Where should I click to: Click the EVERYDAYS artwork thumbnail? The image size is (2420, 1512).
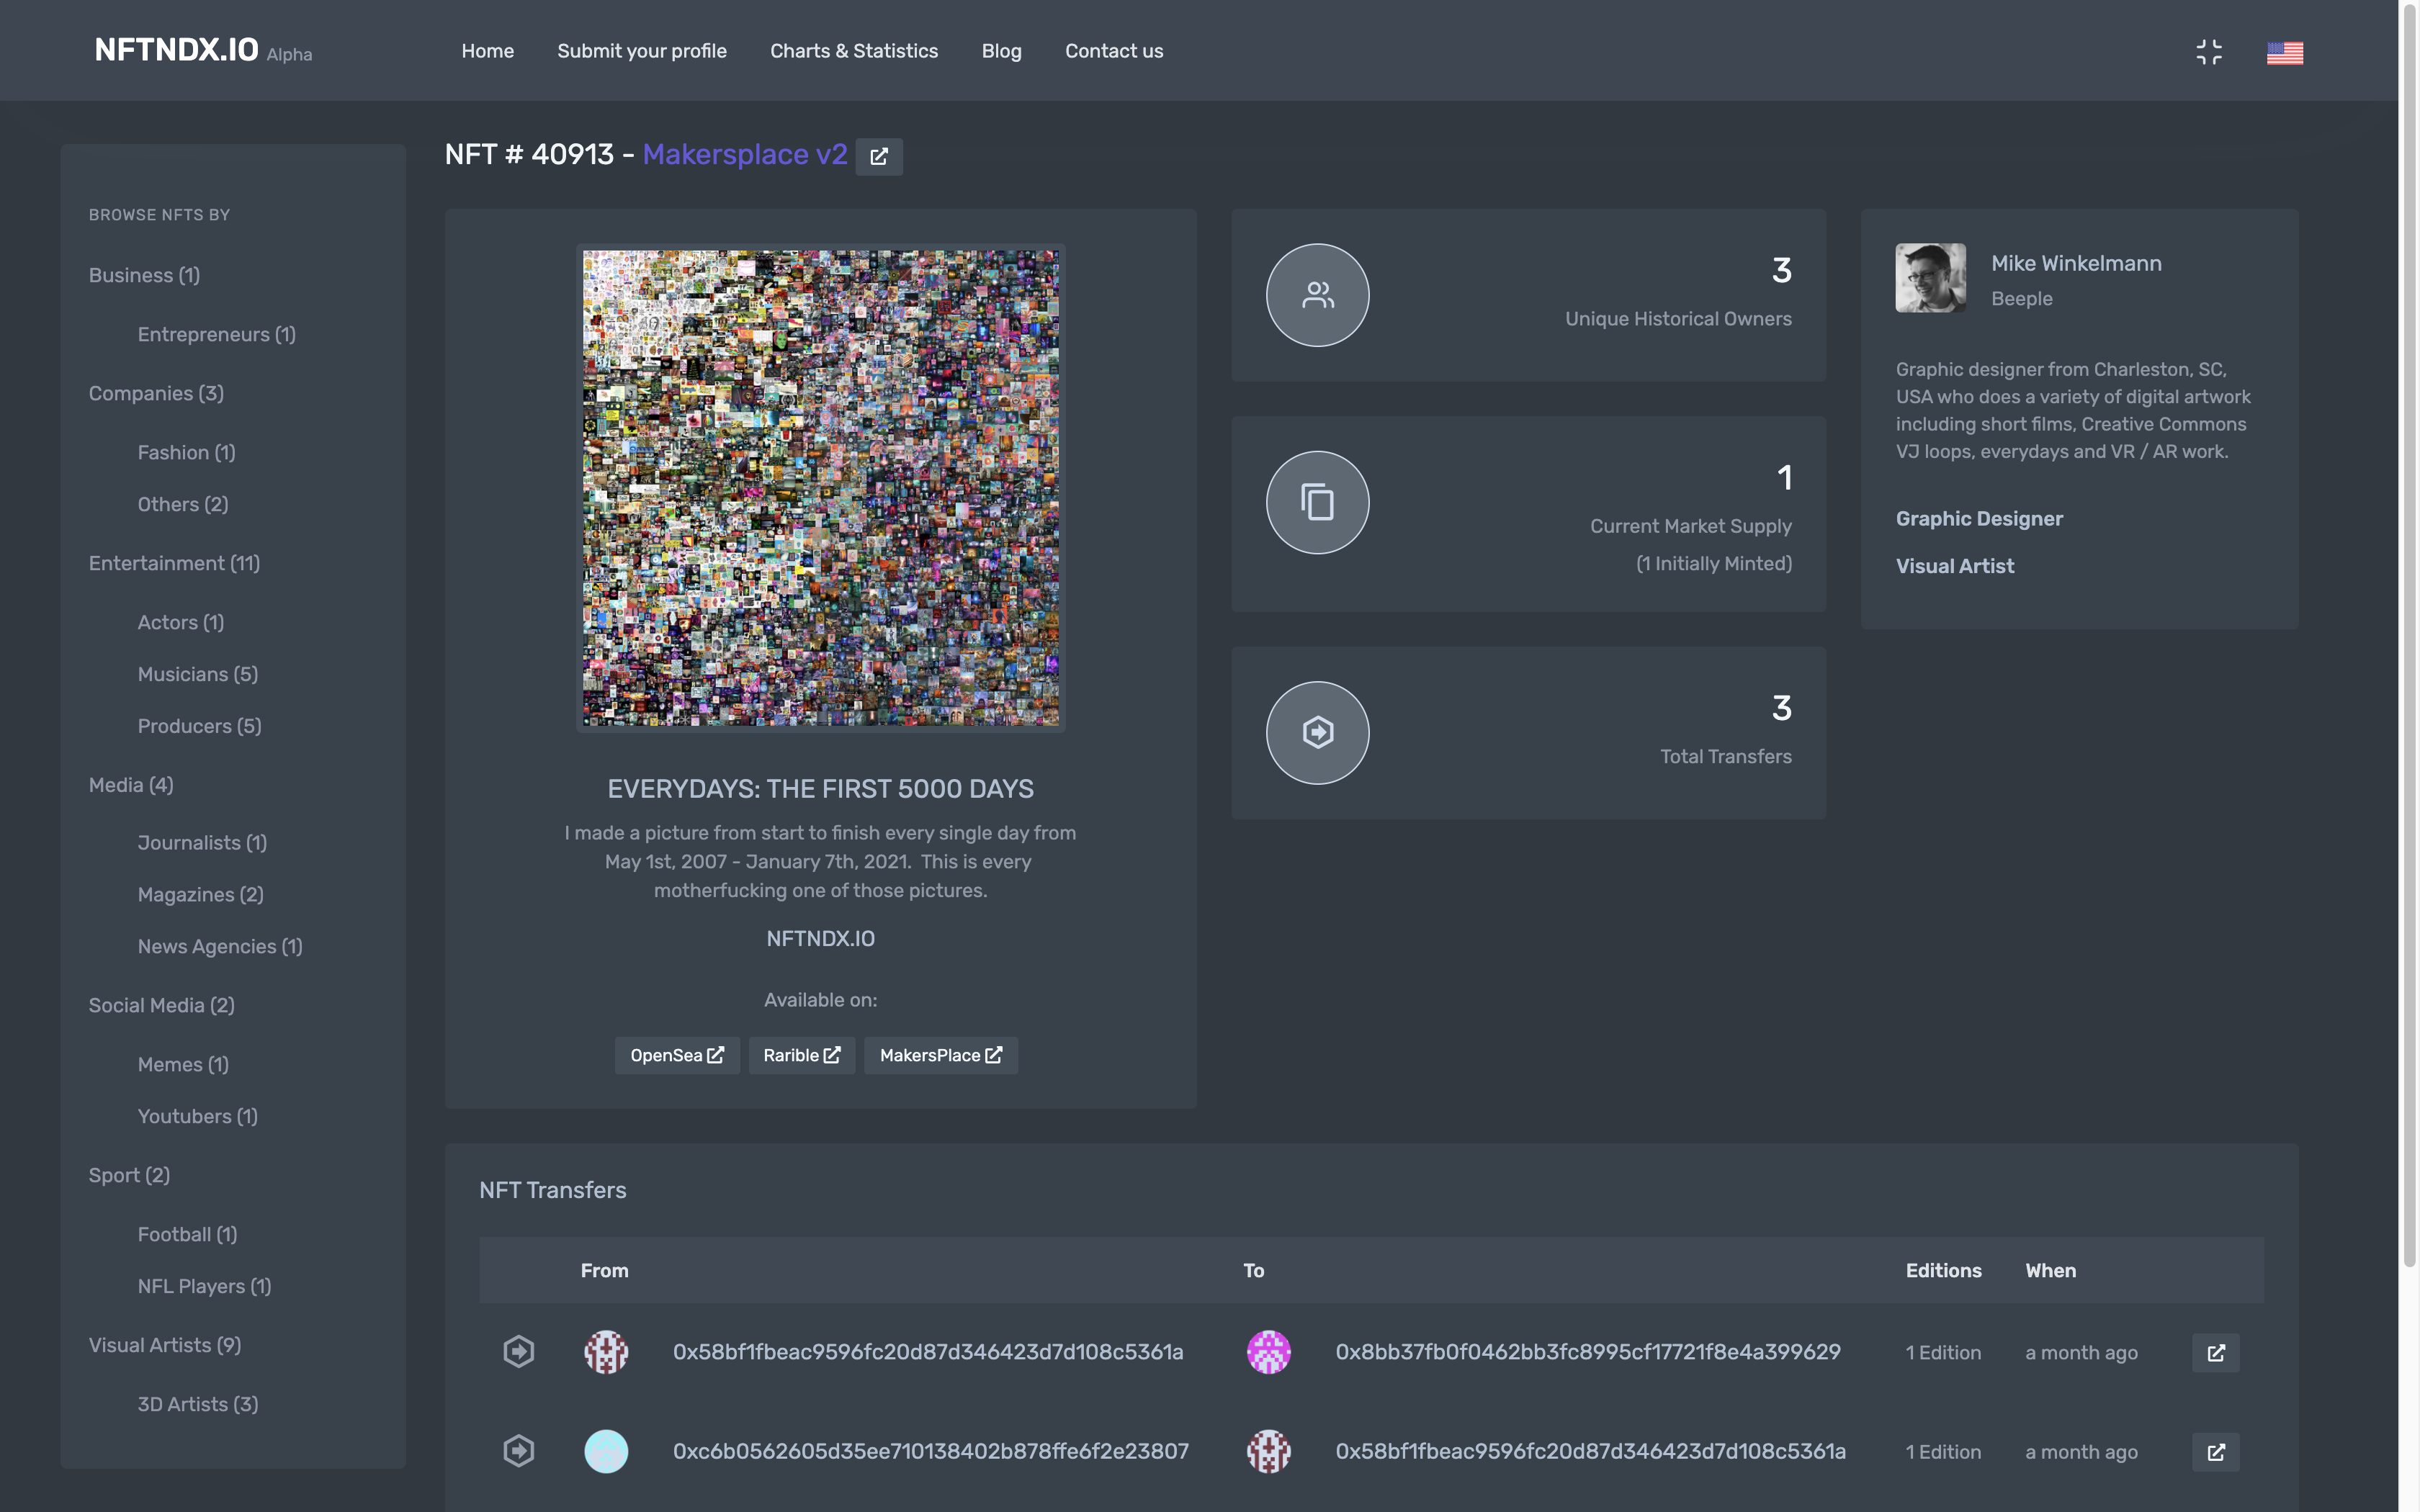pyautogui.click(x=820, y=488)
